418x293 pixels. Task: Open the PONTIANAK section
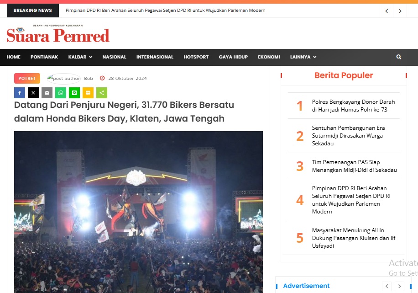pos(44,57)
